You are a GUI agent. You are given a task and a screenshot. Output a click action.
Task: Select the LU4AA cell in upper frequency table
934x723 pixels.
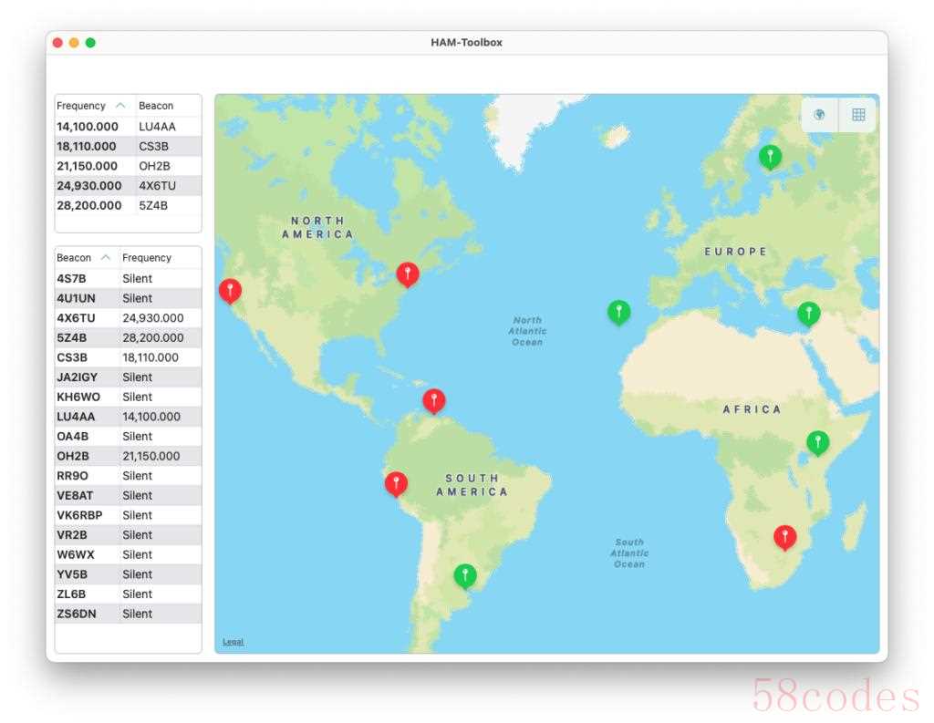click(157, 126)
